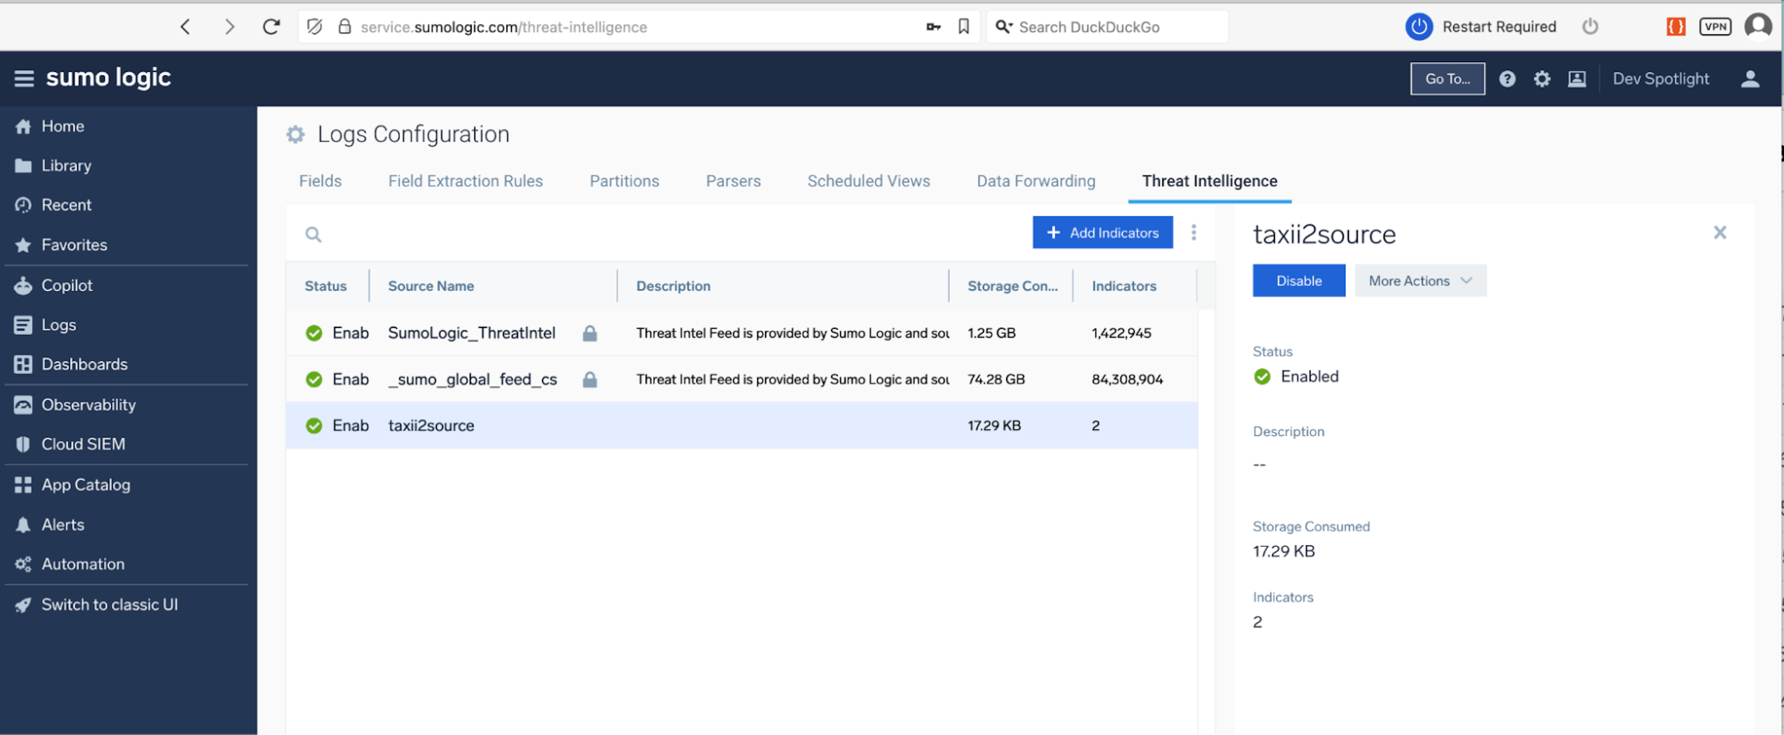Close the taxii2source details panel
This screenshot has height=735, width=1784.
click(1719, 233)
